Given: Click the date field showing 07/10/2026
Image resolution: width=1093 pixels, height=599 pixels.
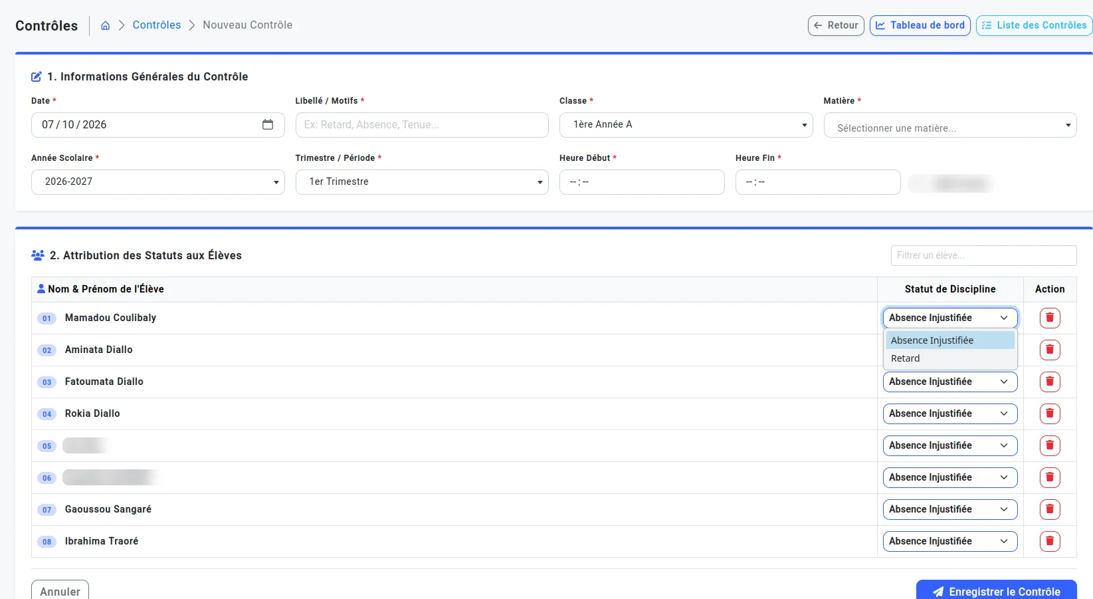Looking at the screenshot, I should [x=158, y=125].
